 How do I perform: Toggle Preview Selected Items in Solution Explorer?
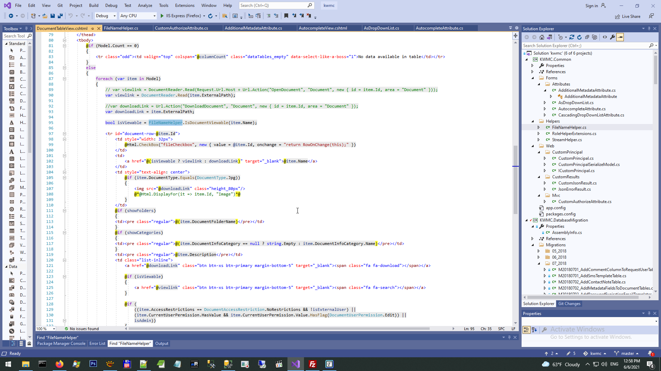[x=620, y=37]
